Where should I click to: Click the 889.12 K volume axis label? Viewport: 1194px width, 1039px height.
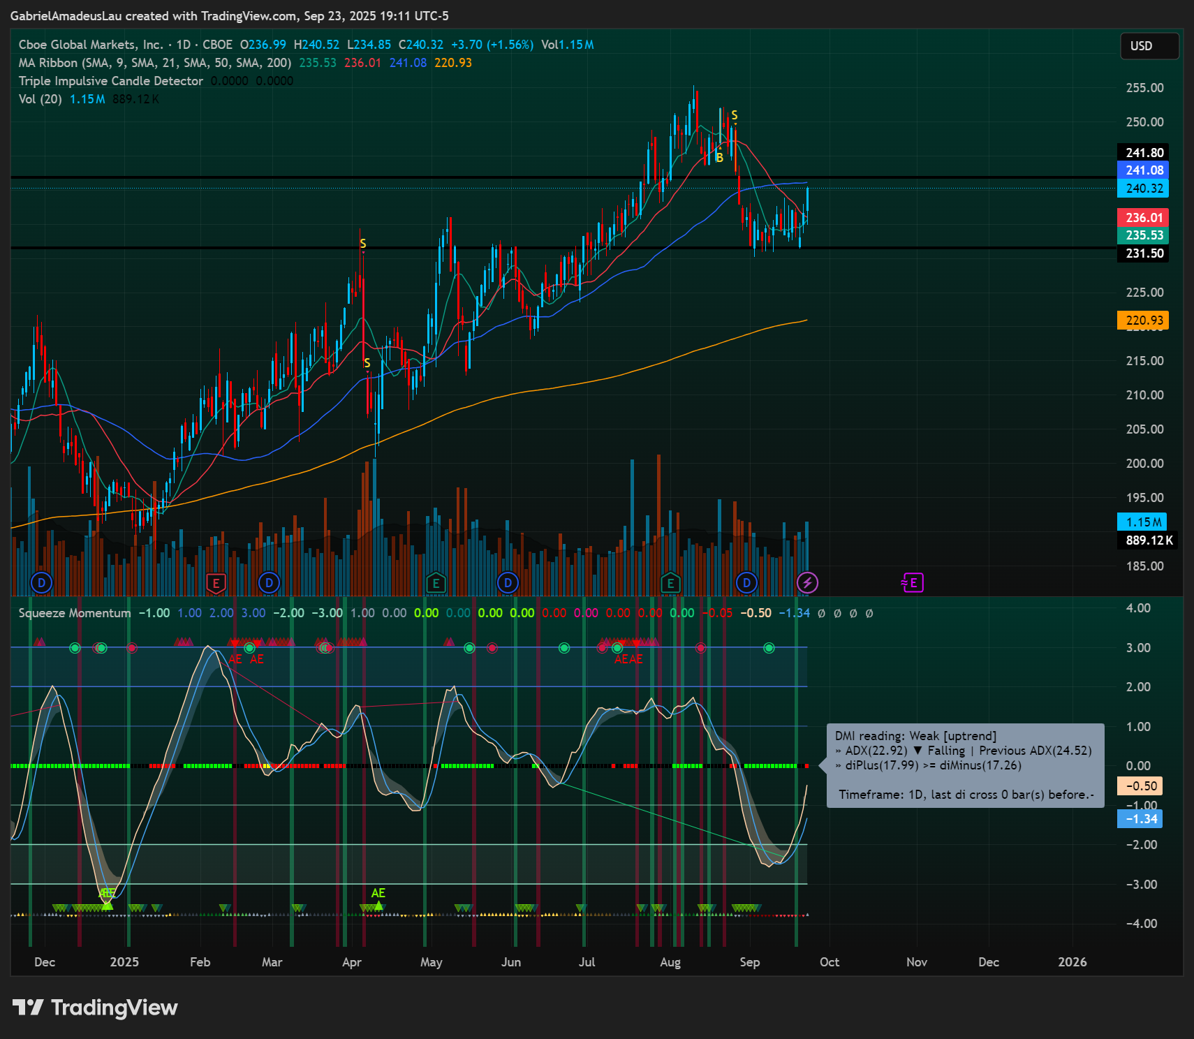click(1147, 540)
